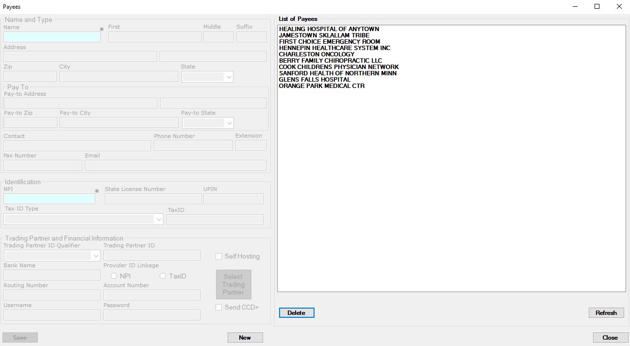Click the Contact field
The width and height of the screenshot is (630, 346).
[x=77, y=146]
